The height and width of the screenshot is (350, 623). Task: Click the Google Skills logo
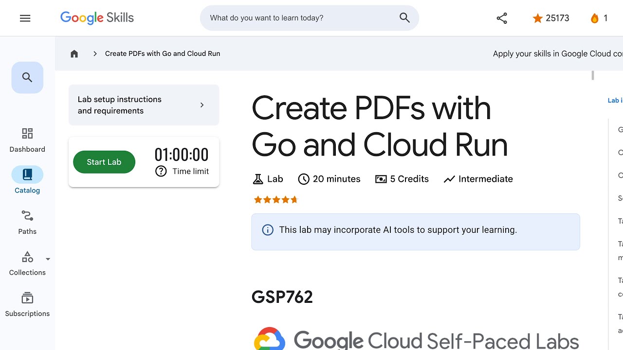pyautogui.click(x=97, y=18)
